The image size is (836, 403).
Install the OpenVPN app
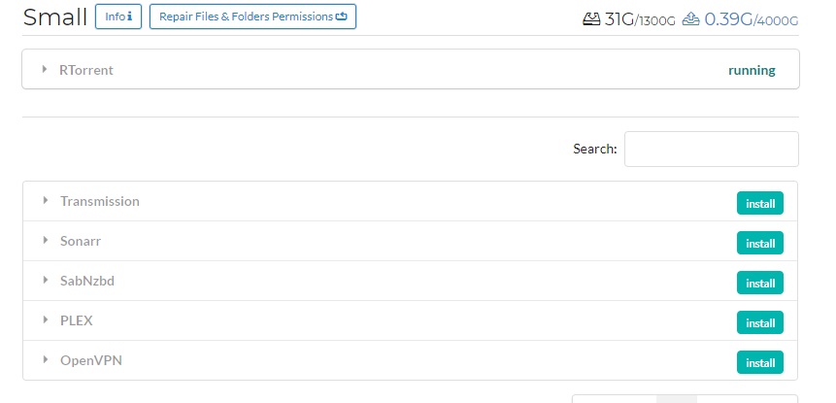click(x=759, y=362)
